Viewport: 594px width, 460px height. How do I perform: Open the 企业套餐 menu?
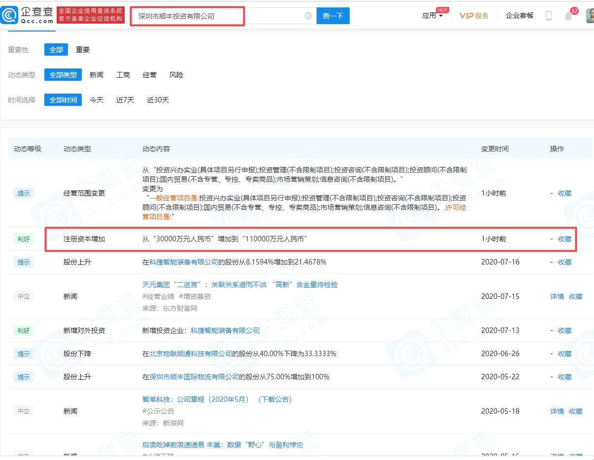point(520,16)
